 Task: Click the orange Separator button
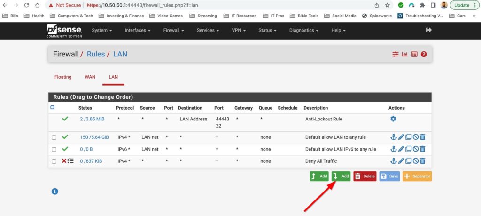417,176
